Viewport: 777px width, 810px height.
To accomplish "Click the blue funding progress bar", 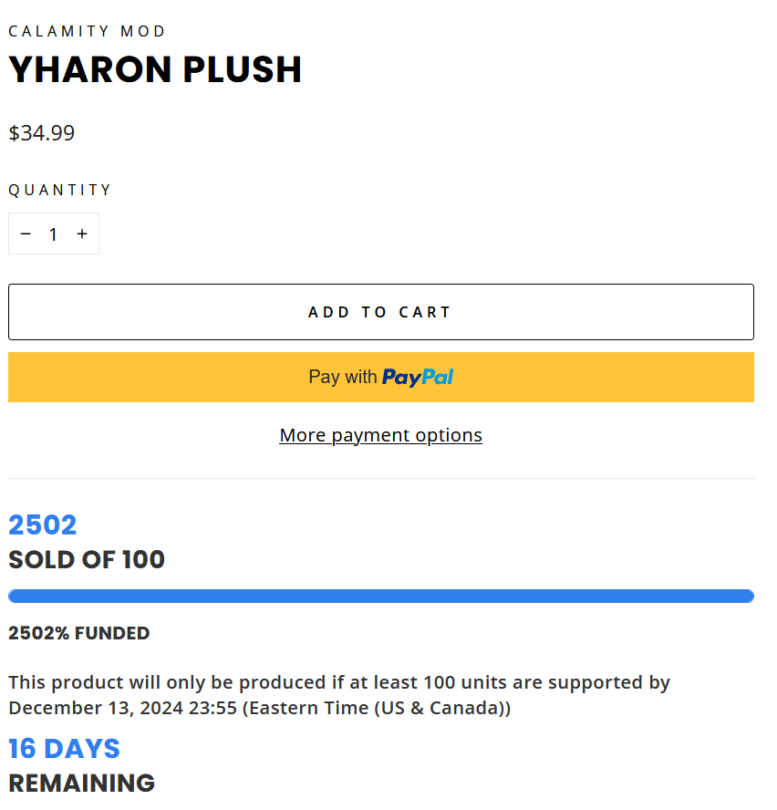I will pos(381,597).
